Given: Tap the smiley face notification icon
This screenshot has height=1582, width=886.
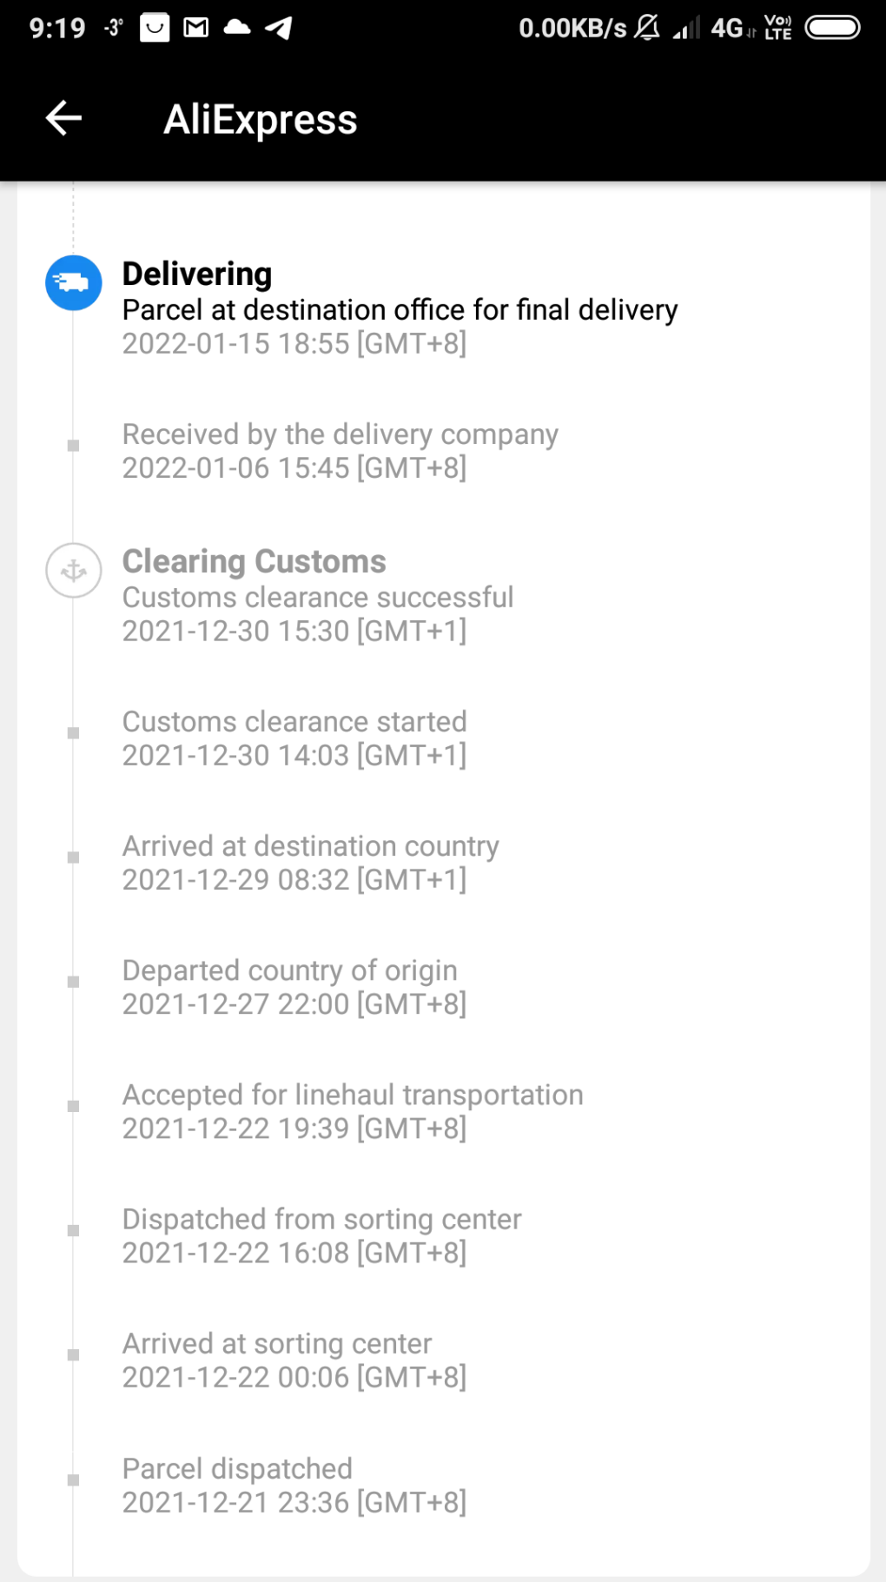Looking at the screenshot, I should 155,28.
